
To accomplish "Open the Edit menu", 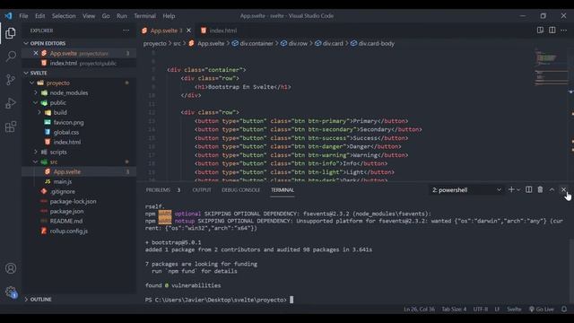I will (39, 16).
